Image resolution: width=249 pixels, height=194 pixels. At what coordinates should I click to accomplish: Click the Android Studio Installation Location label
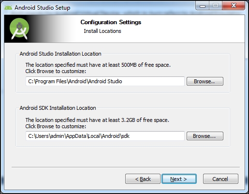[x=60, y=54]
